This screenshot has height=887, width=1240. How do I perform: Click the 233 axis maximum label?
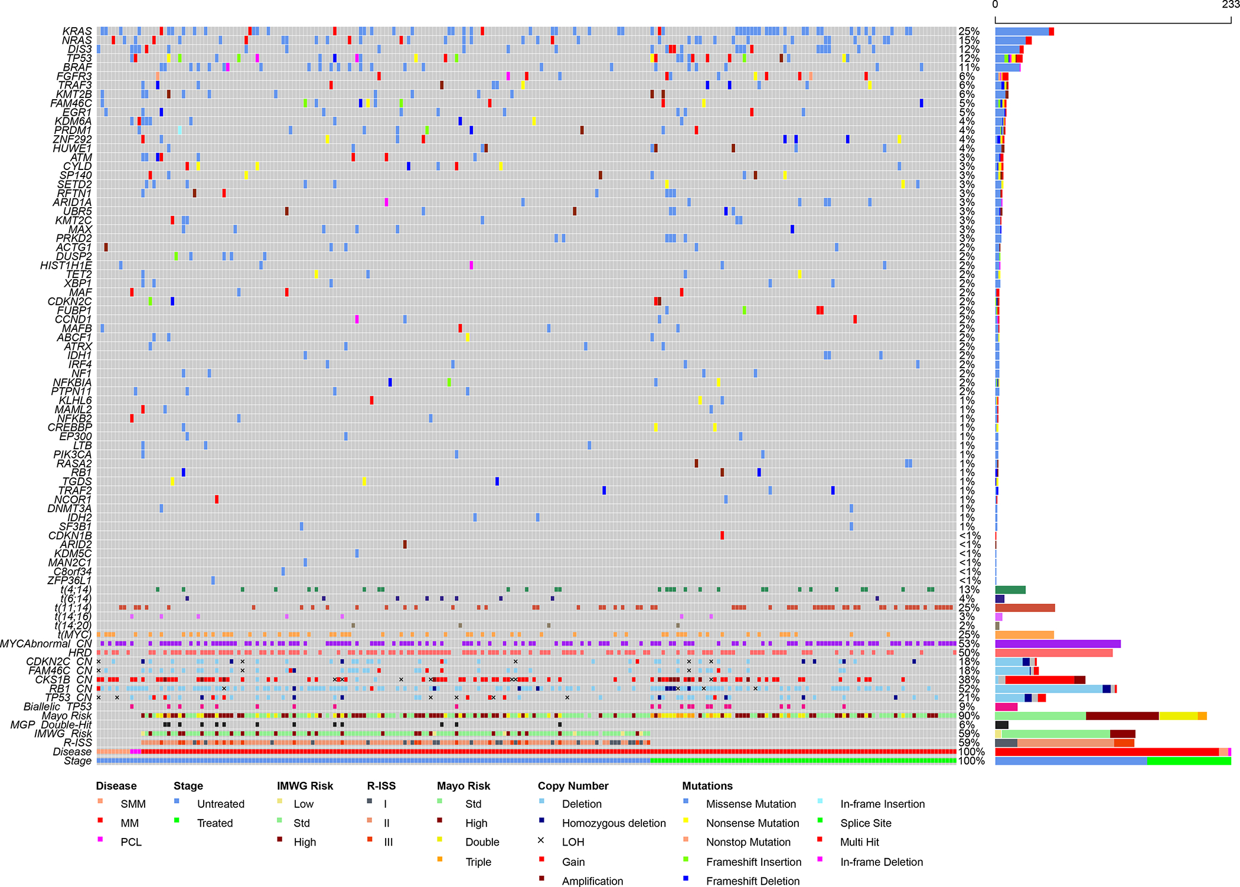pos(1231,5)
